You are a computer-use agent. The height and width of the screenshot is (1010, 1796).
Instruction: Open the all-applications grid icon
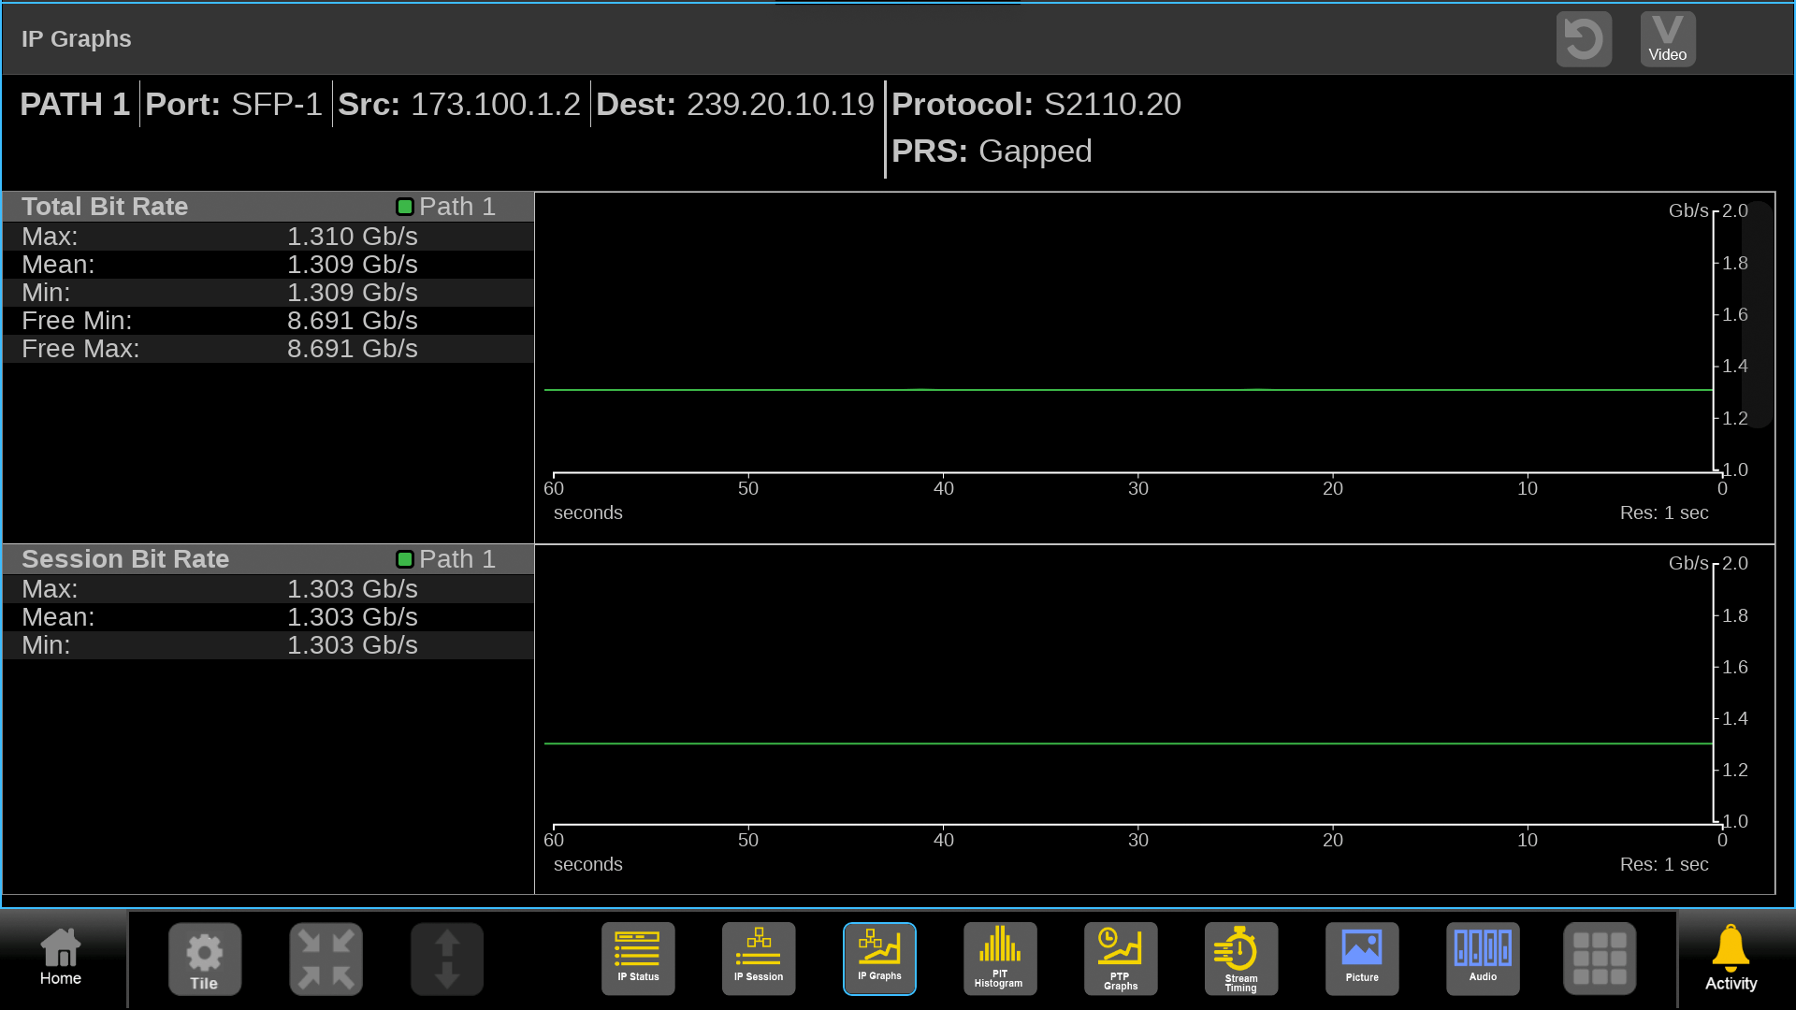[x=1600, y=959]
